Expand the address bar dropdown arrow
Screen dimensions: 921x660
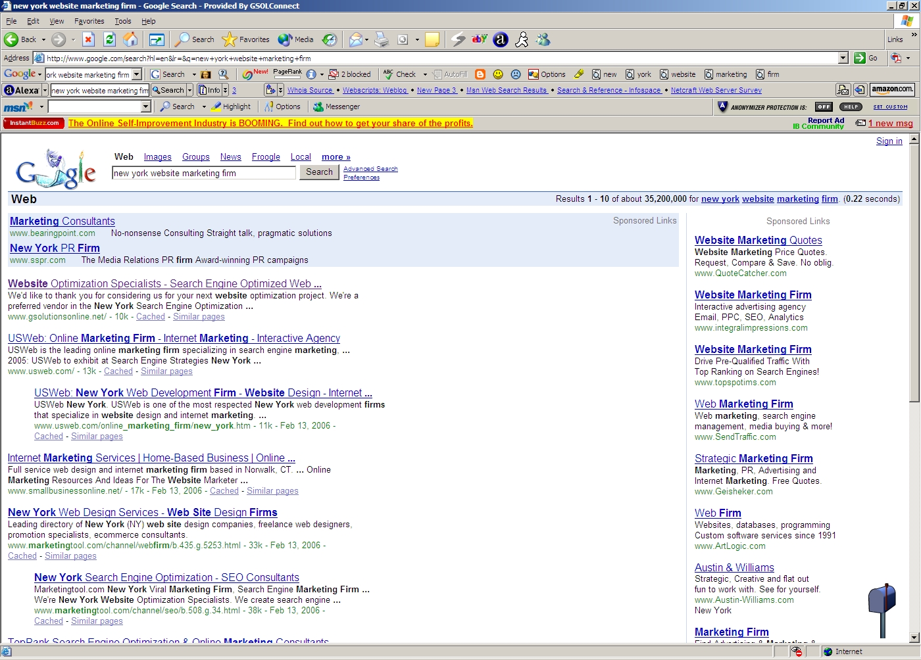pos(843,58)
